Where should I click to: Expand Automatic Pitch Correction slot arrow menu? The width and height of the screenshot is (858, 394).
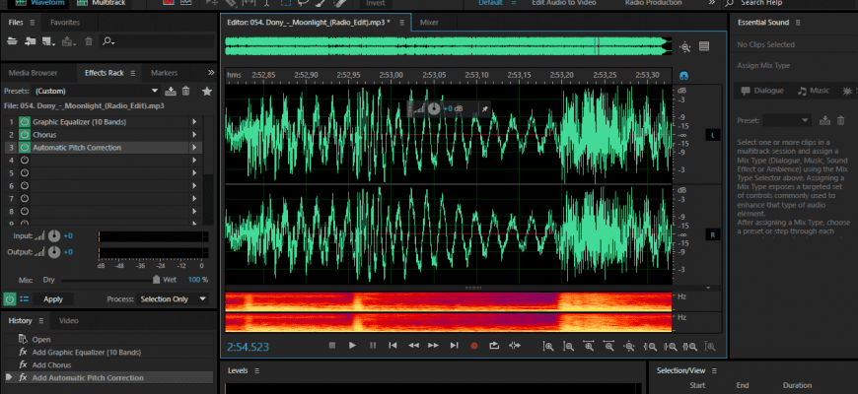pyautogui.click(x=194, y=148)
